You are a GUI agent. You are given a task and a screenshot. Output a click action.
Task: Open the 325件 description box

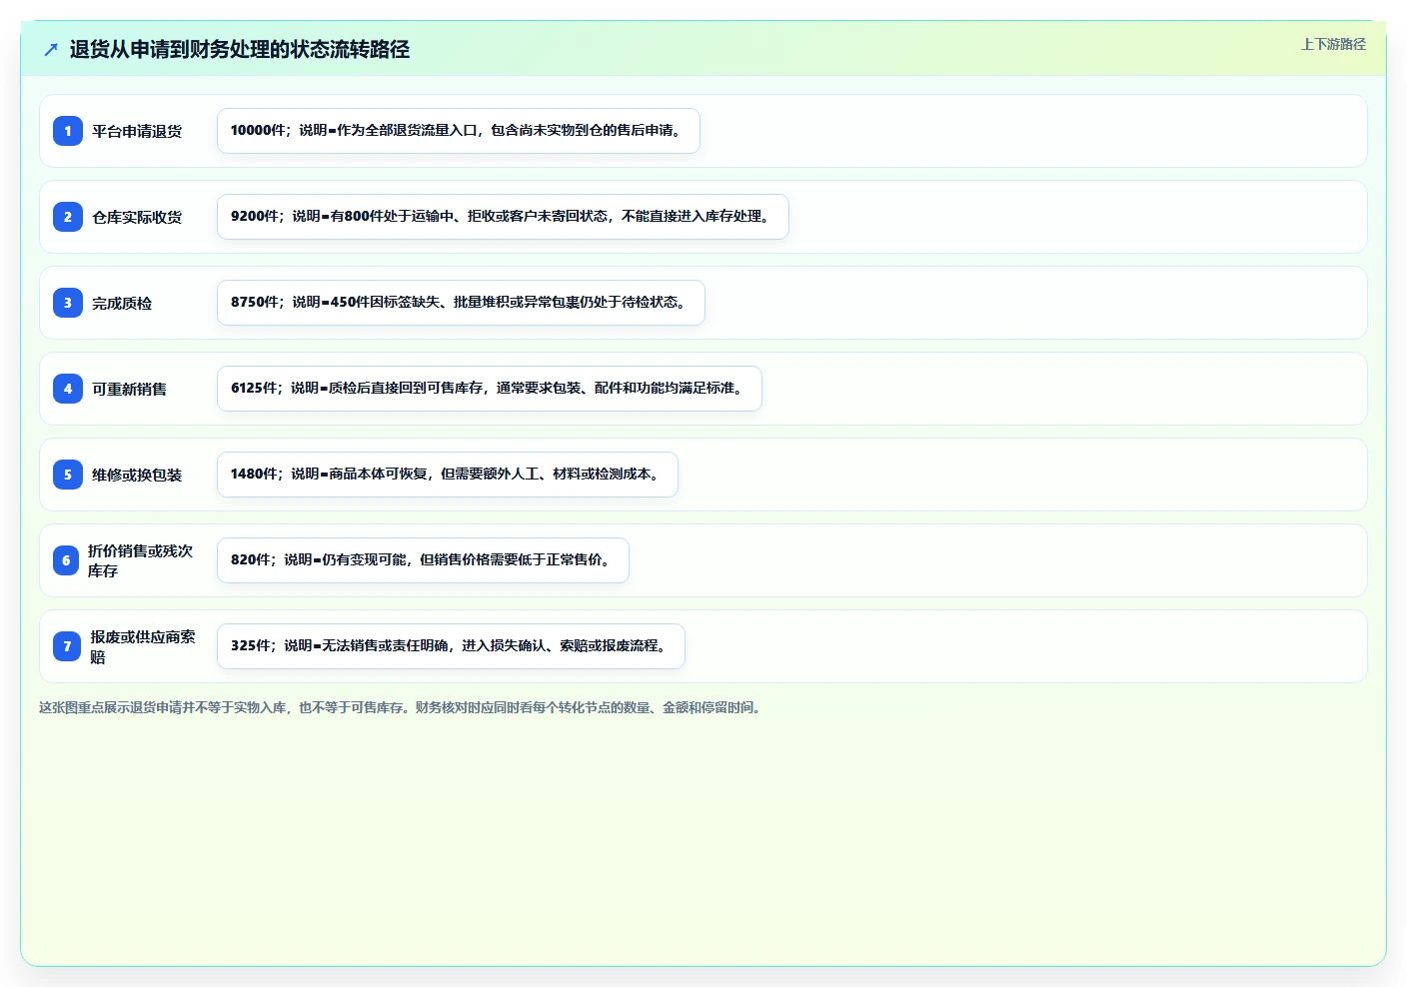point(451,646)
